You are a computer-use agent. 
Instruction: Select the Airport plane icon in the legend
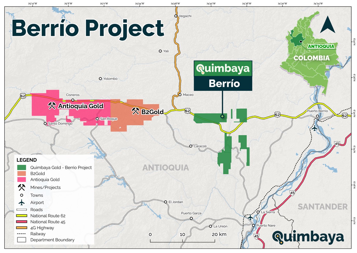[x=22, y=202]
